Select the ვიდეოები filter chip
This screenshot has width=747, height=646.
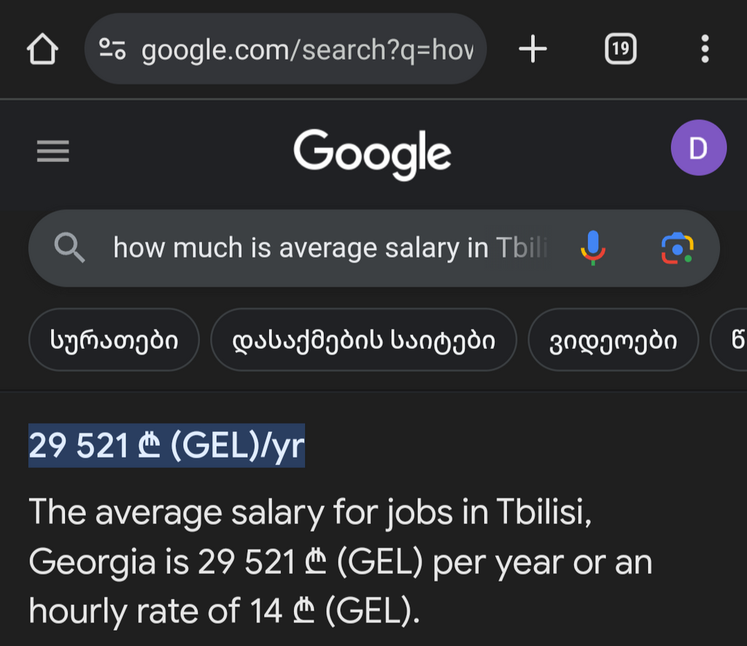coord(613,340)
